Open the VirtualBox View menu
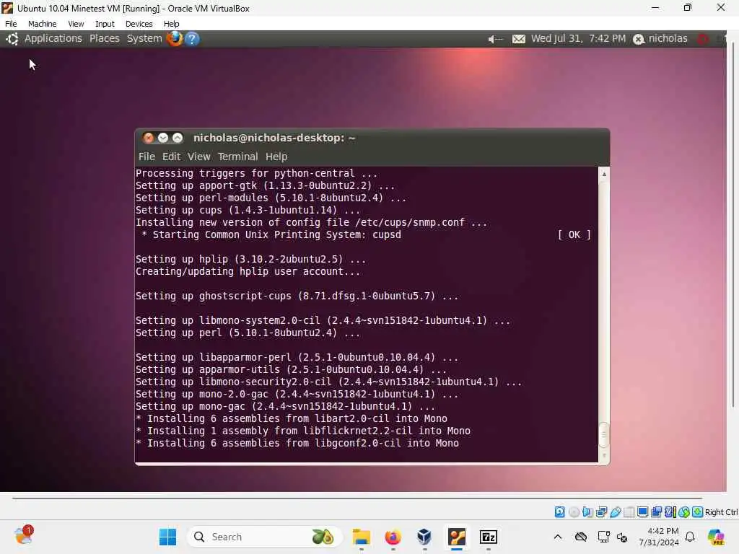This screenshot has height=554, width=739. tap(75, 24)
